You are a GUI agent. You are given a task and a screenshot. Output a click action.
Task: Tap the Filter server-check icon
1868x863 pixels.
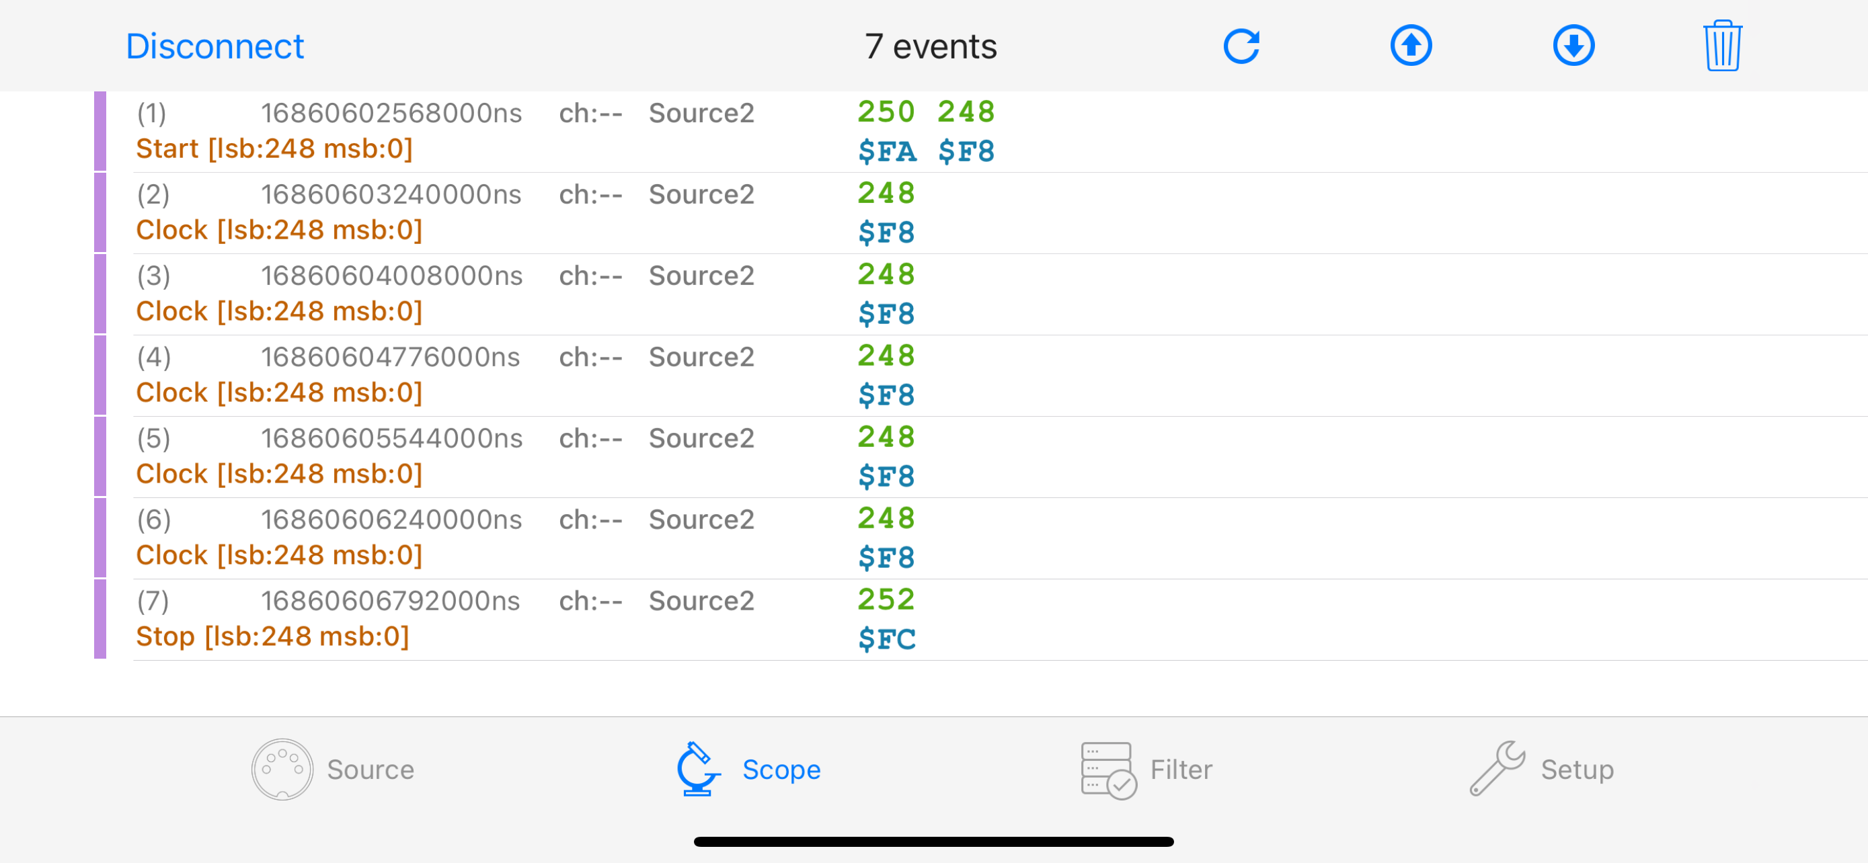click(1107, 770)
